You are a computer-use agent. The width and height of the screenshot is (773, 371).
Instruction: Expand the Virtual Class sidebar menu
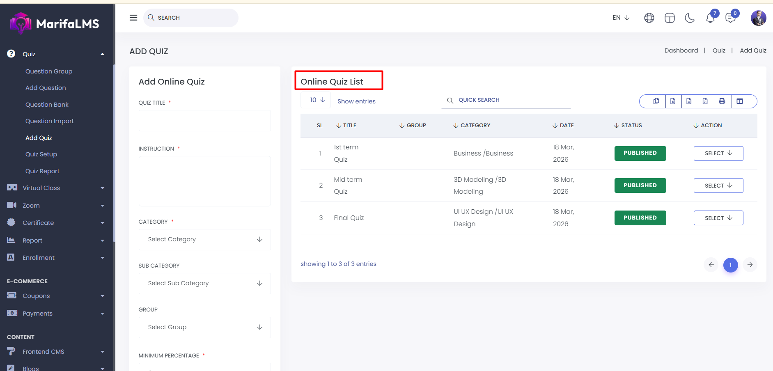pyautogui.click(x=56, y=188)
